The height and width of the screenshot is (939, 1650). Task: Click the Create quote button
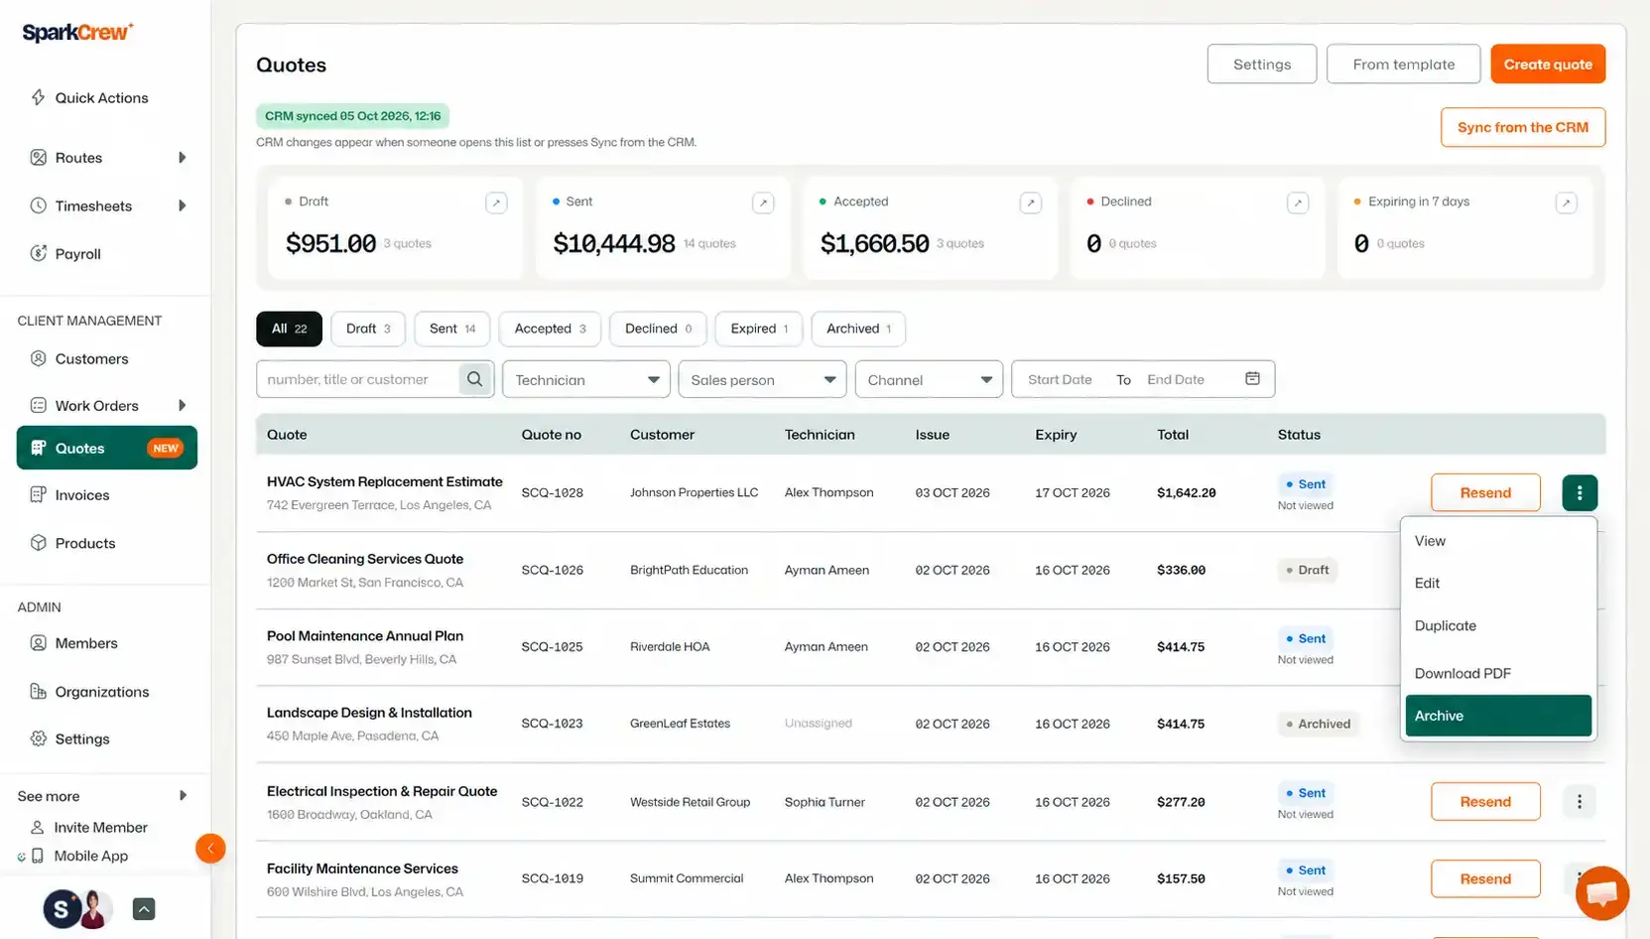[x=1548, y=64]
